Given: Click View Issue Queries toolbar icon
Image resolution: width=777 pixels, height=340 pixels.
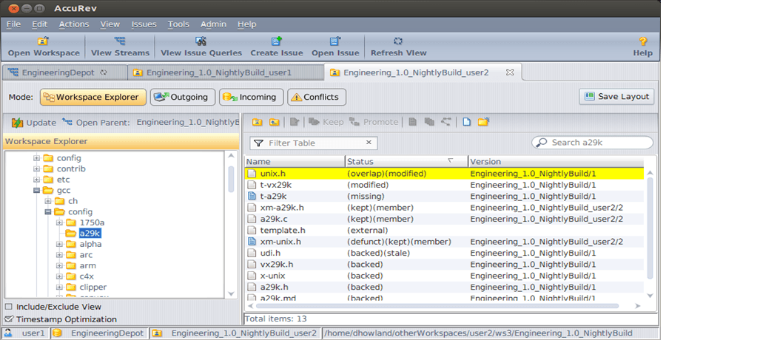Looking at the screenshot, I should click(x=201, y=41).
